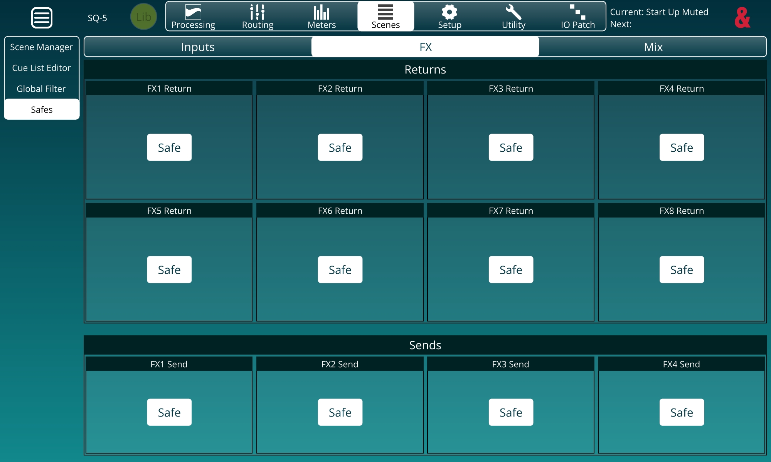The height and width of the screenshot is (462, 771).
Task: Select the Scenes screen icon
Action: (385, 17)
